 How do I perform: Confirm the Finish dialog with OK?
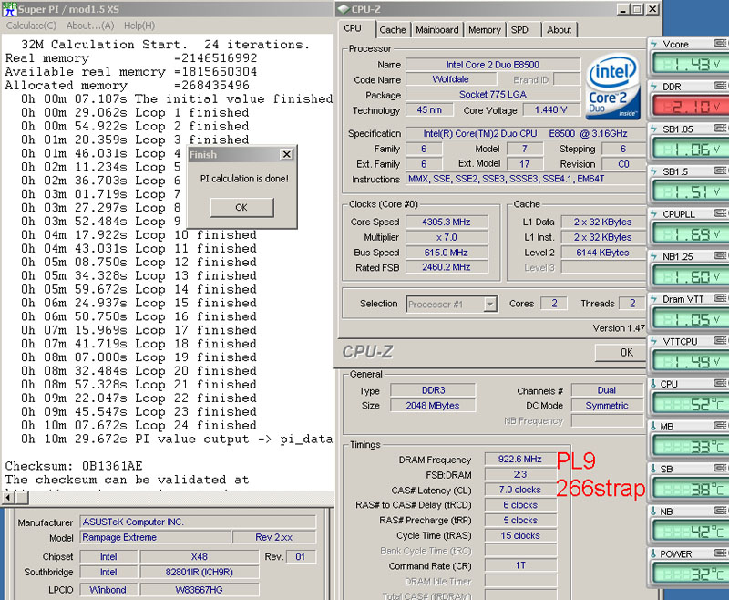tap(241, 207)
